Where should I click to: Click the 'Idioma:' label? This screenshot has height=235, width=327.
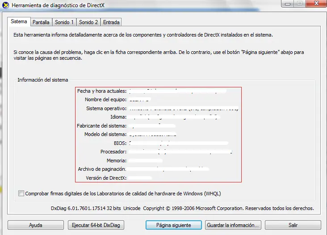click(118, 117)
